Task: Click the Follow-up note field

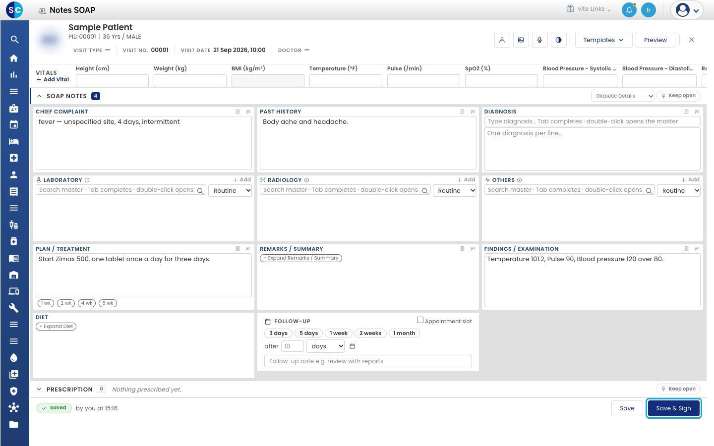Action: coord(368,361)
